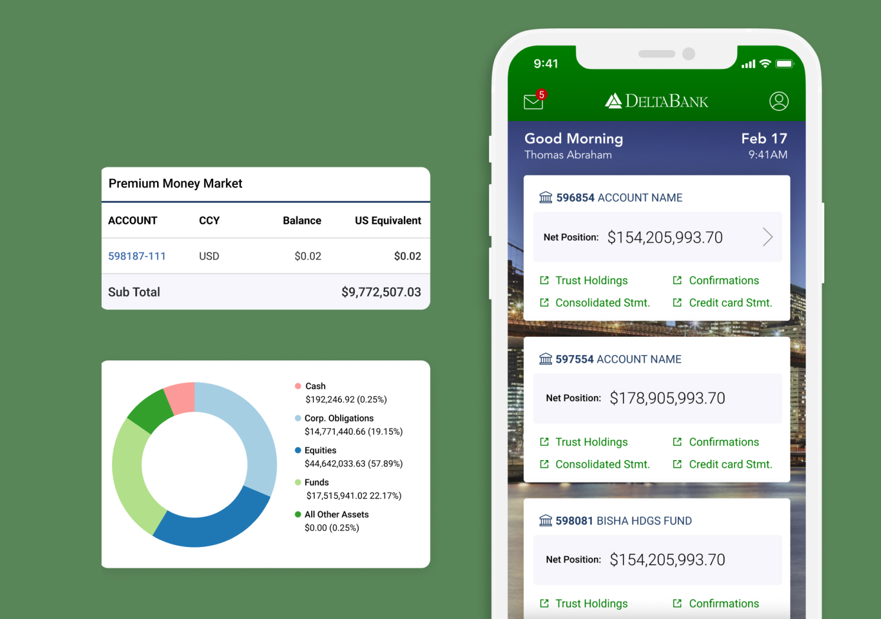The height and width of the screenshot is (619, 881).
Task: Click the Feb 17 date
Action: click(x=764, y=138)
